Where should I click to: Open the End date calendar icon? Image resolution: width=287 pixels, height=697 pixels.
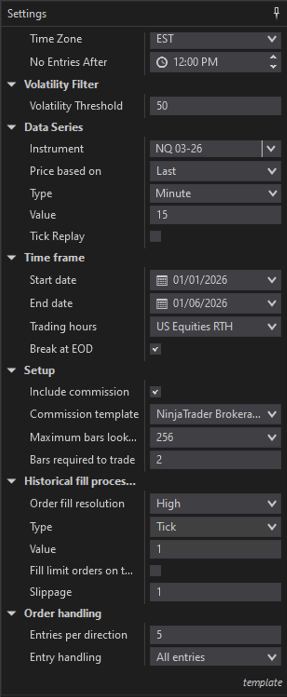pyautogui.click(x=162, y=303)
